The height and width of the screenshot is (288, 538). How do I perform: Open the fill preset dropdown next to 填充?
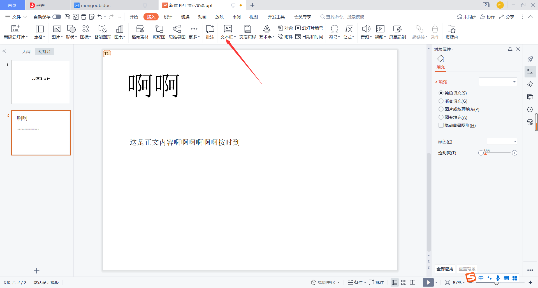498,82
